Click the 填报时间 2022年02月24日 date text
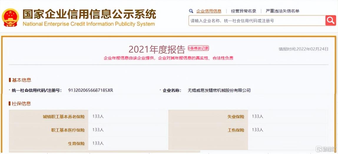 [303, 49]
